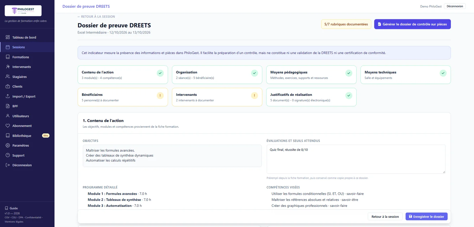The height and width of the screenshot is (227, 474).
Task: Open the Guide book icon
Action: [7, 208]
